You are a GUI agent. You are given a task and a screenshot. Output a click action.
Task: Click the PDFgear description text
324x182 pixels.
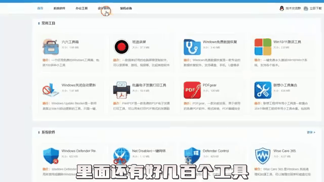212,106
